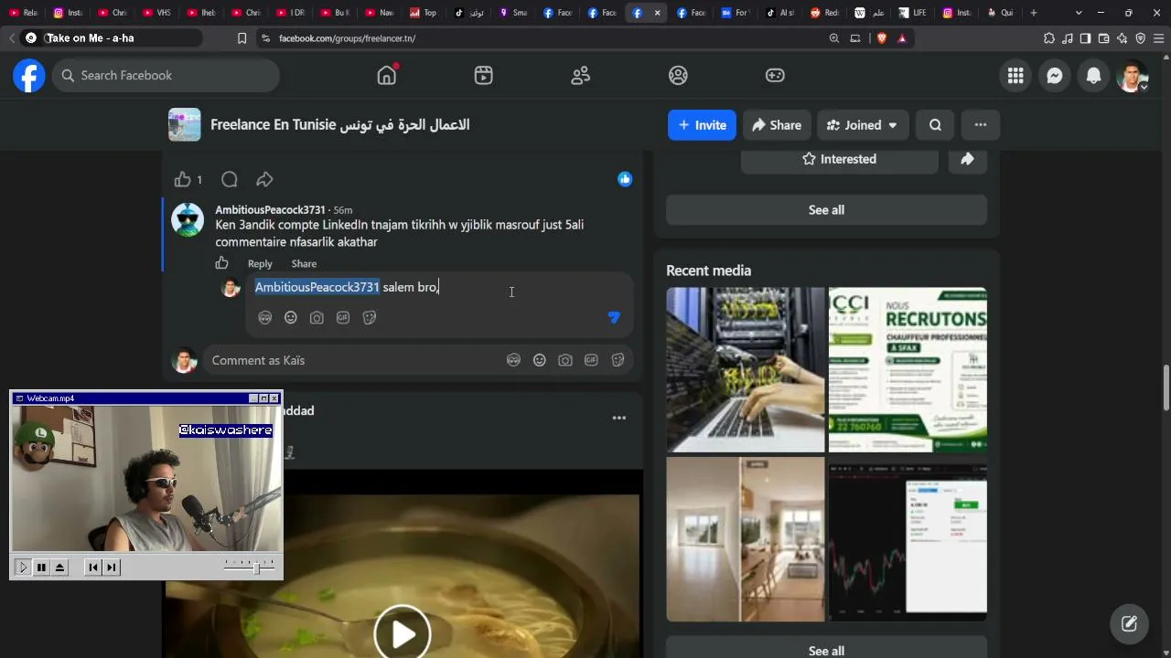Start playback in the Webcam.mp4 window
Viewport: 1171px width, 658px height.
coord(23,568)
